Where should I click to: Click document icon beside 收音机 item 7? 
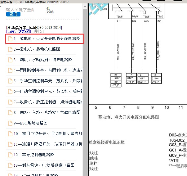[x=10, y=102]
